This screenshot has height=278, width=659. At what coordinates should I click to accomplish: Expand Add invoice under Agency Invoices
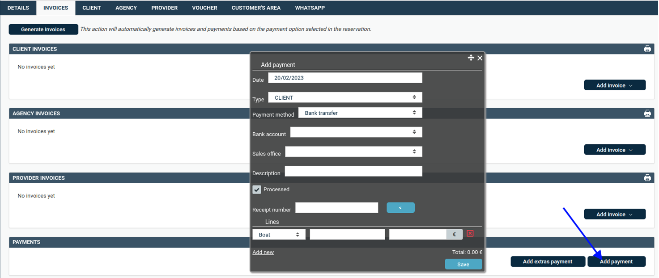click(615, 150)
